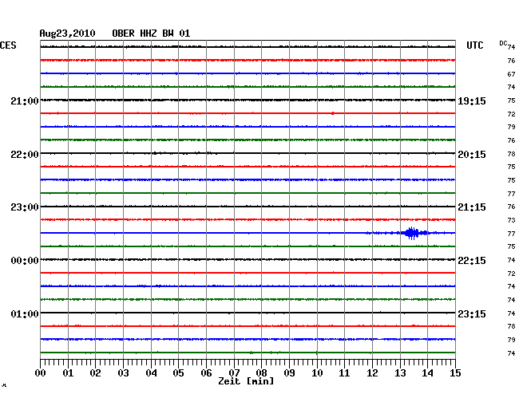Click the 11 minute axis label
Image resolution: width=519 pixels, height=394 pixels.
(344, 372)
